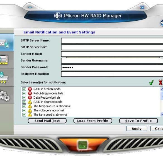Image resolution: width=163 pixels, height=156 pixels.
Task: Click the Cancel button
Action: pyautogui.click(x=157, y=129)
